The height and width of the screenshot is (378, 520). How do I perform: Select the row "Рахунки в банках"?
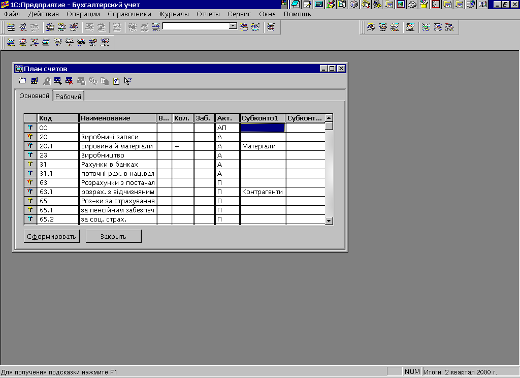175,164
